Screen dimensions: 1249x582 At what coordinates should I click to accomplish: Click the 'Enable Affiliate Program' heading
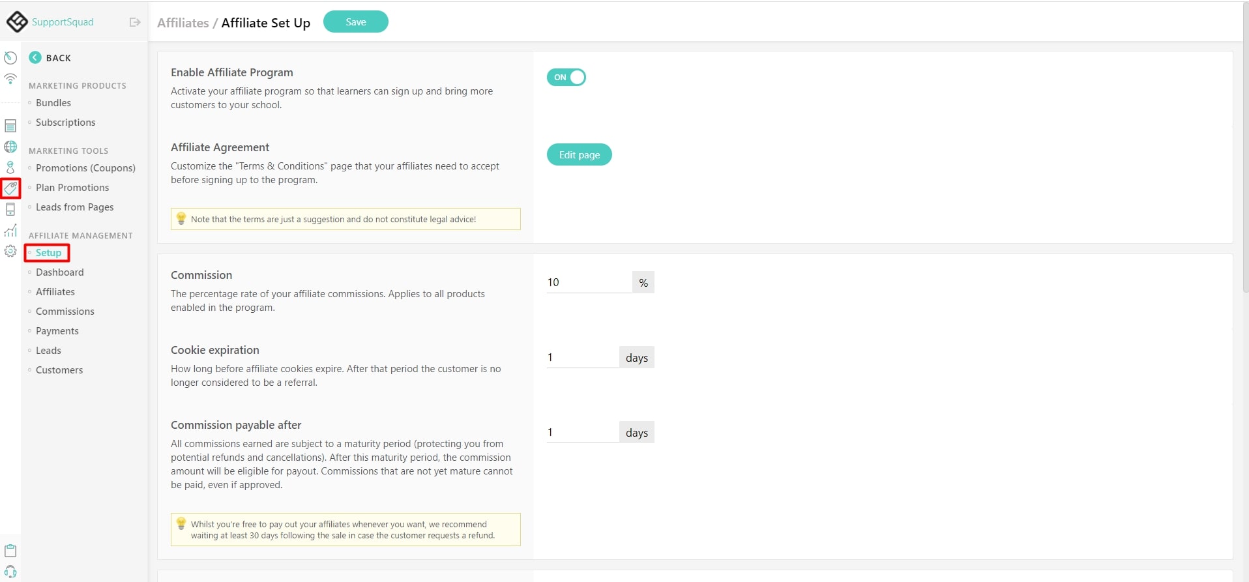click(x=232, y=72)
